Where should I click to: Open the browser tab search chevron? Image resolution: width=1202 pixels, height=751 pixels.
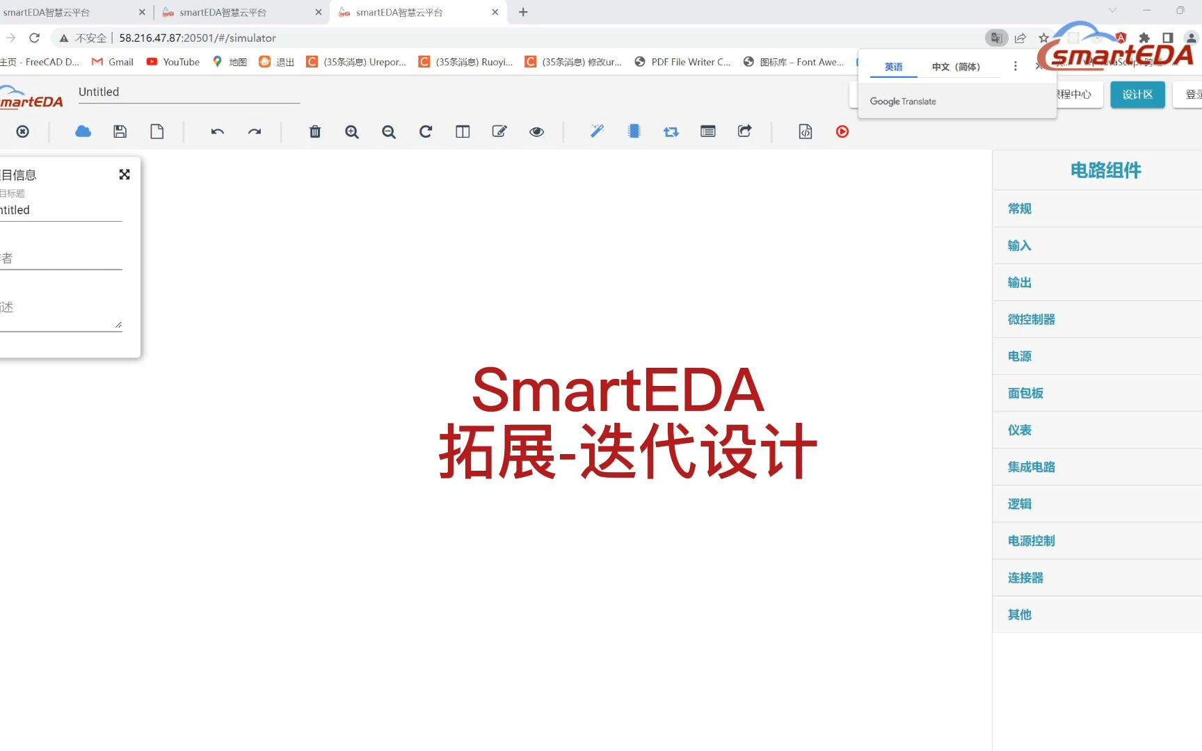(1111, 12)
